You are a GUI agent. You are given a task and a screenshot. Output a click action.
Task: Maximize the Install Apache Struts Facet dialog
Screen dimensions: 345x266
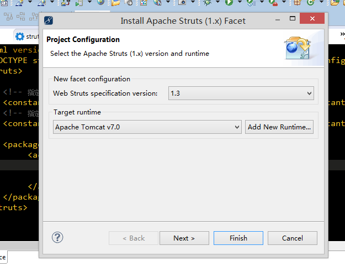[x=293, y=18]
